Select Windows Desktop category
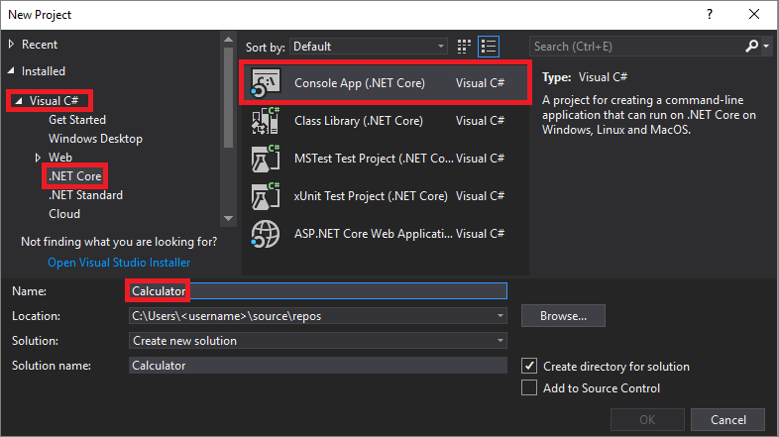The image size is (779, 437). pyautogui.click(x=95, y=139)
